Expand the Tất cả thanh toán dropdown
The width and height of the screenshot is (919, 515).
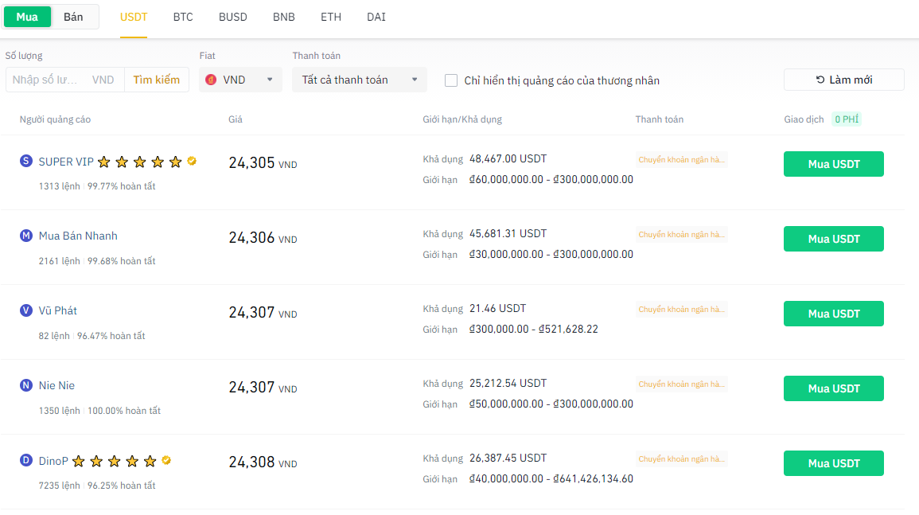359,80
